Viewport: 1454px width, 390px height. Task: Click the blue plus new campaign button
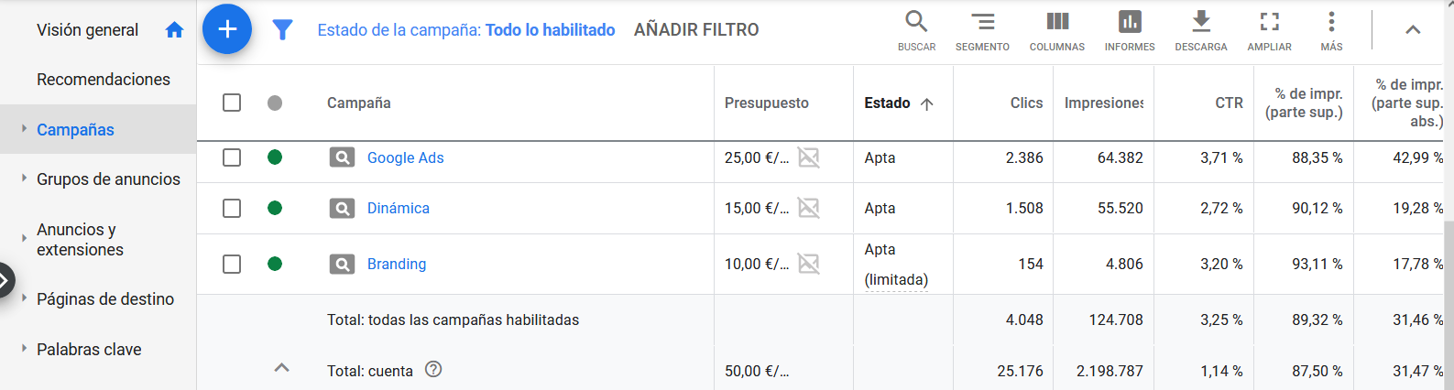point(227,29)
